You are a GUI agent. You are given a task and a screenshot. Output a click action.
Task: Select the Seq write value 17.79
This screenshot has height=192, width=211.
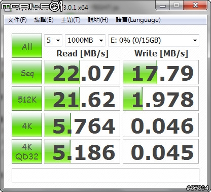(x=161, y=72)
